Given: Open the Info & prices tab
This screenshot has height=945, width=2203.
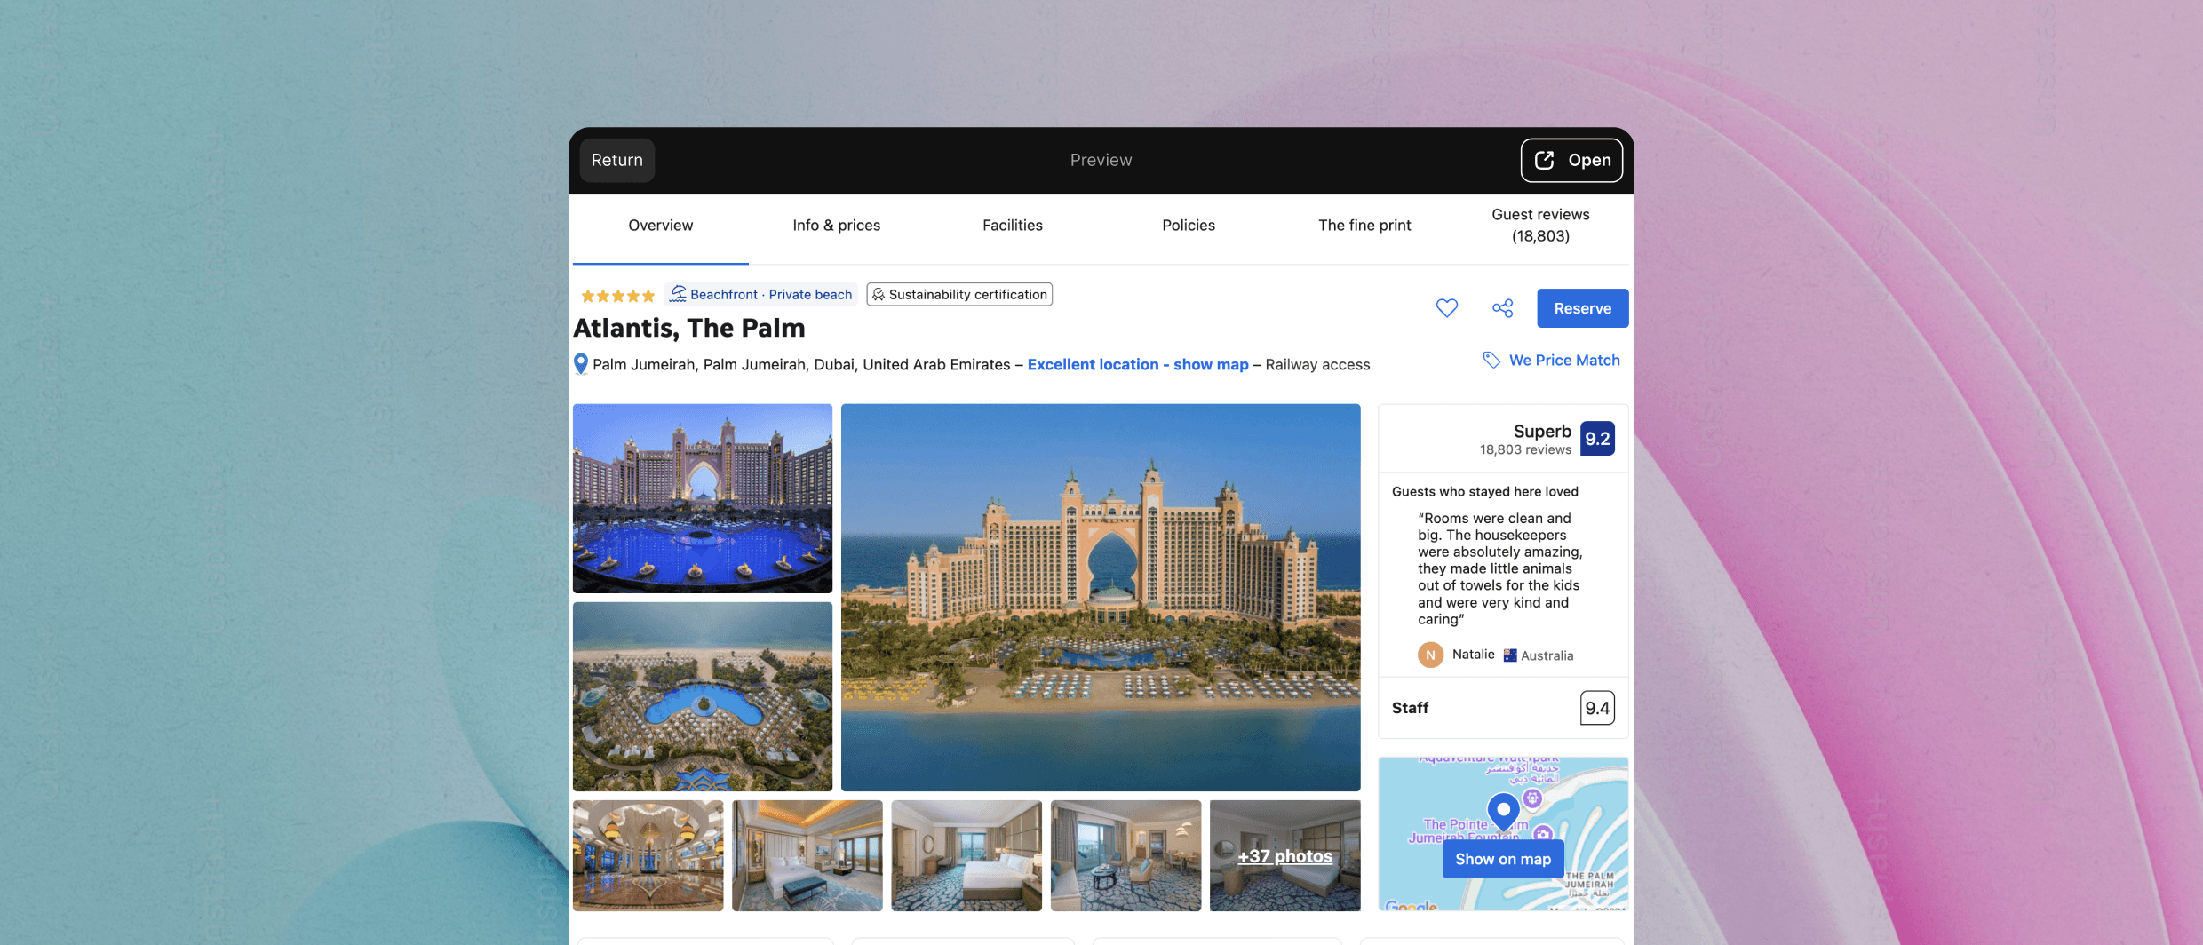Looking at the screenshot, I should pos(837,226).
